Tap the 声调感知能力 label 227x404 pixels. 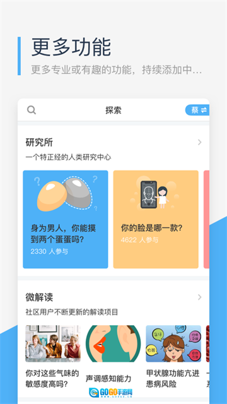[x=108, y=379]
